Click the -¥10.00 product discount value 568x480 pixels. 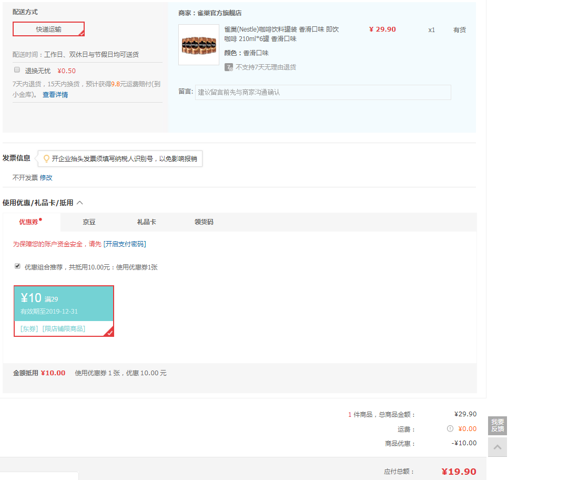pyautogui.click(x=464, y=443)
